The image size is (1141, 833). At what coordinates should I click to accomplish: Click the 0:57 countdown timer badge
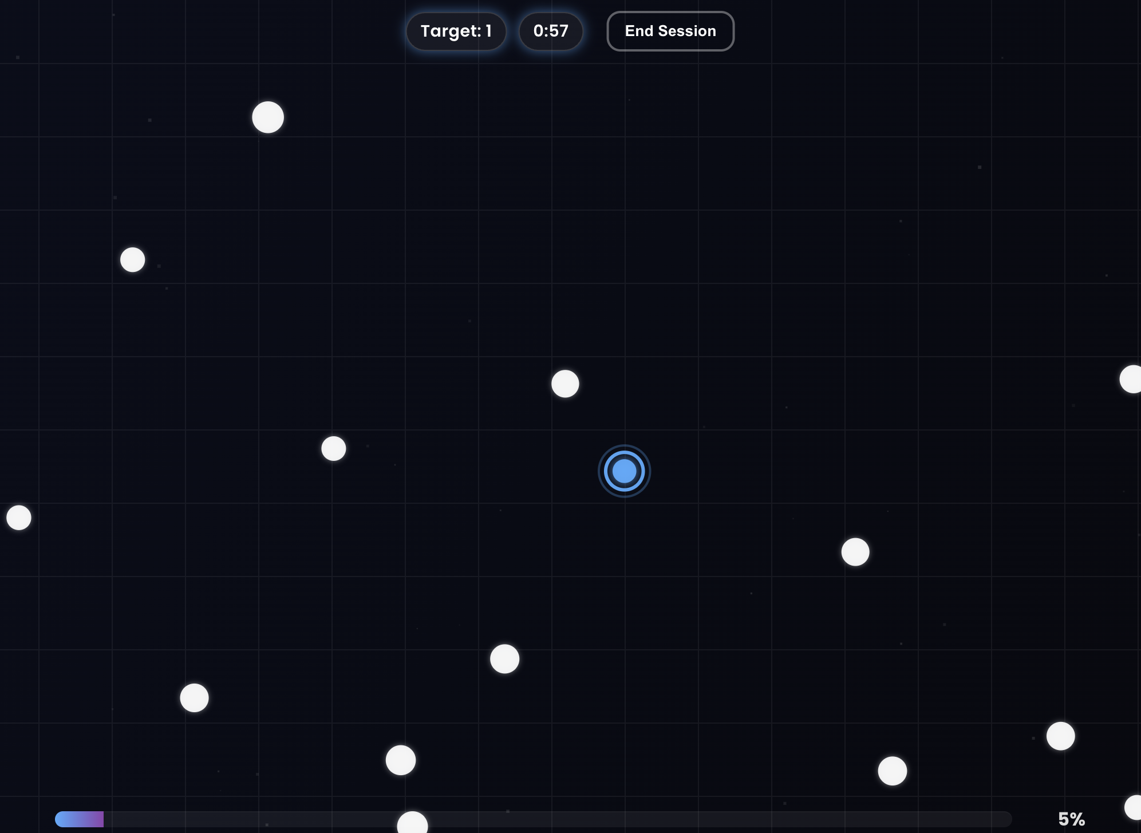point(550,31)
